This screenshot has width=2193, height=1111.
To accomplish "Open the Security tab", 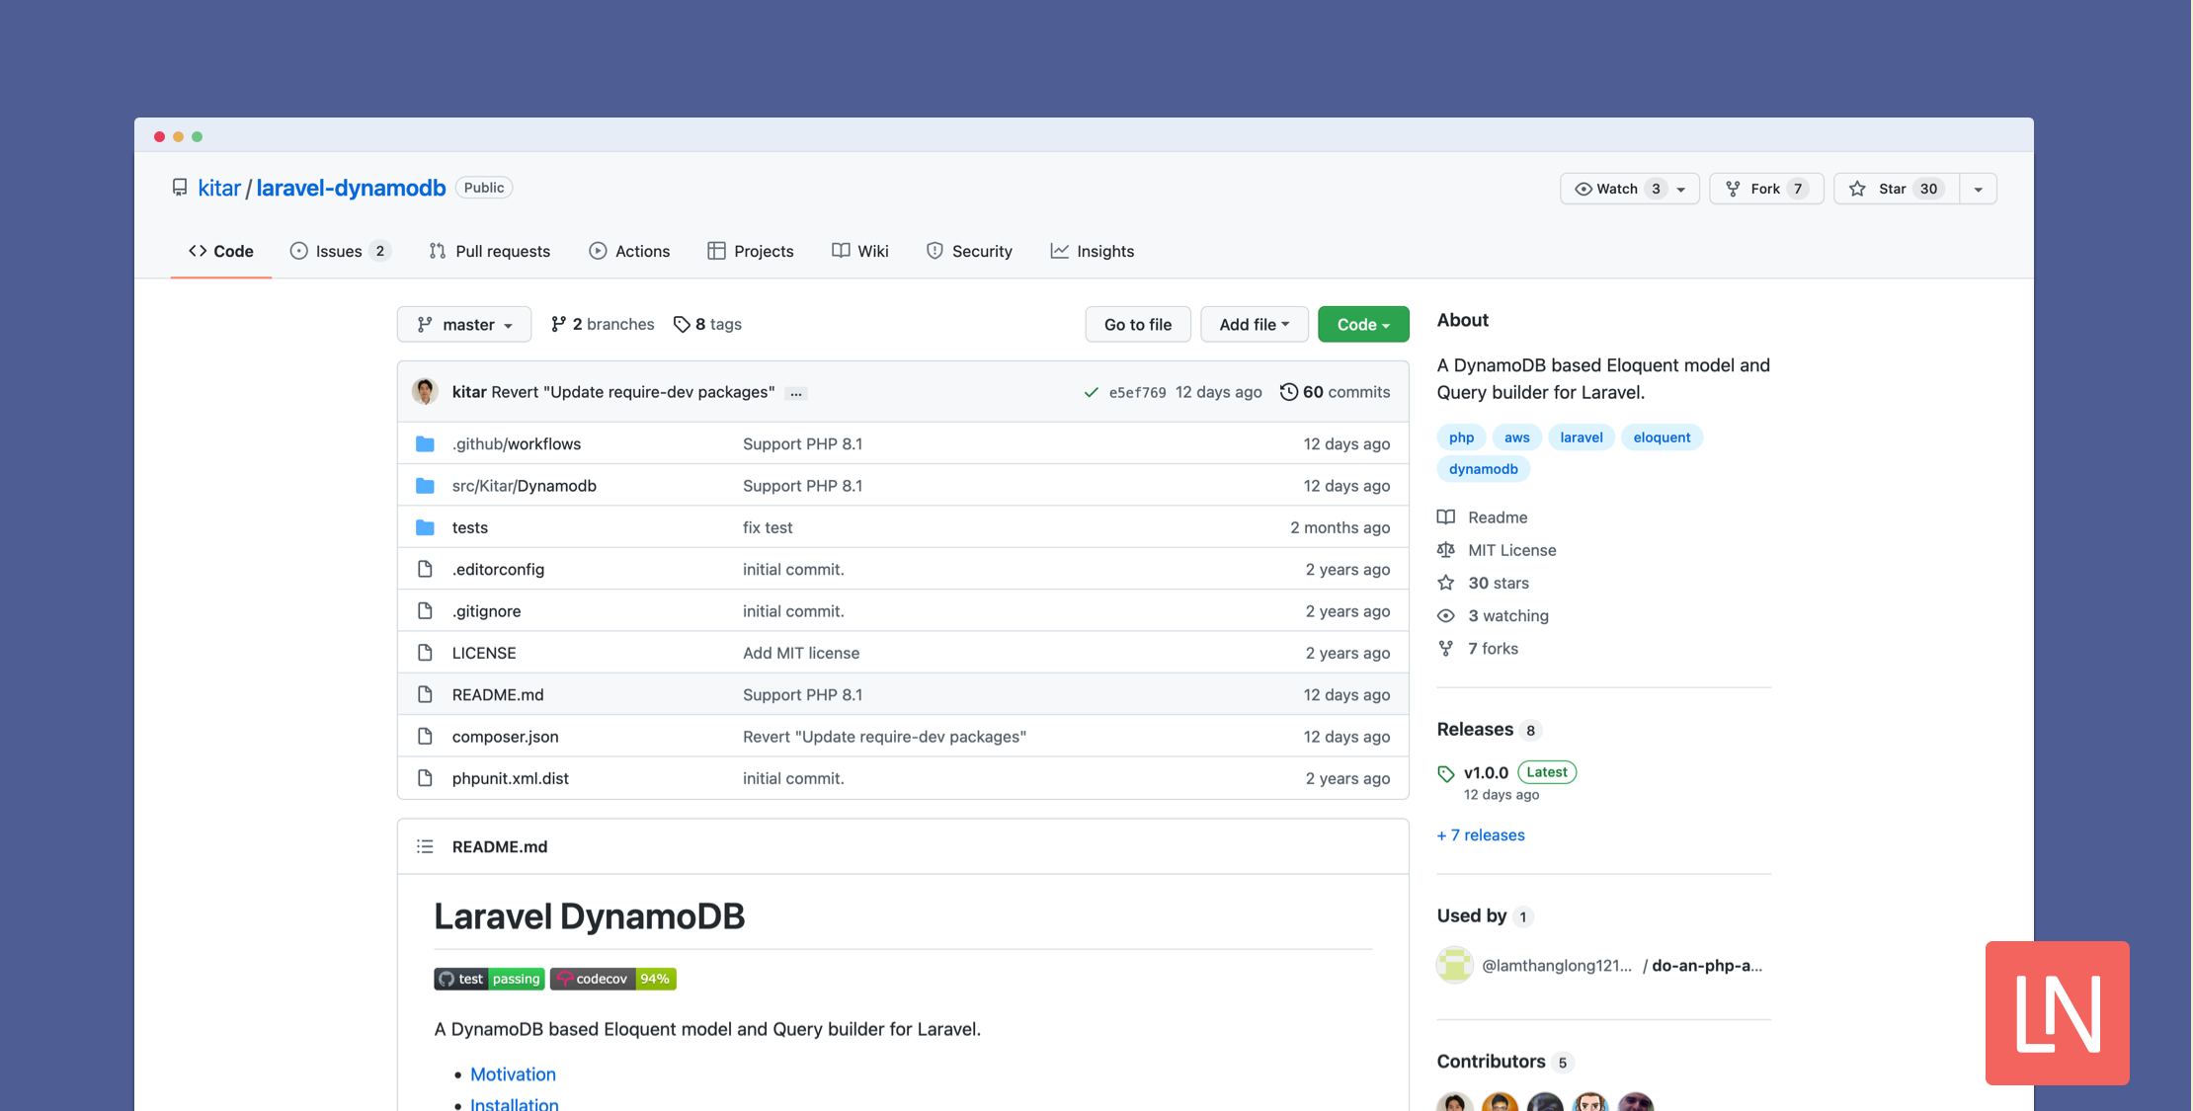I will (969, 251).
